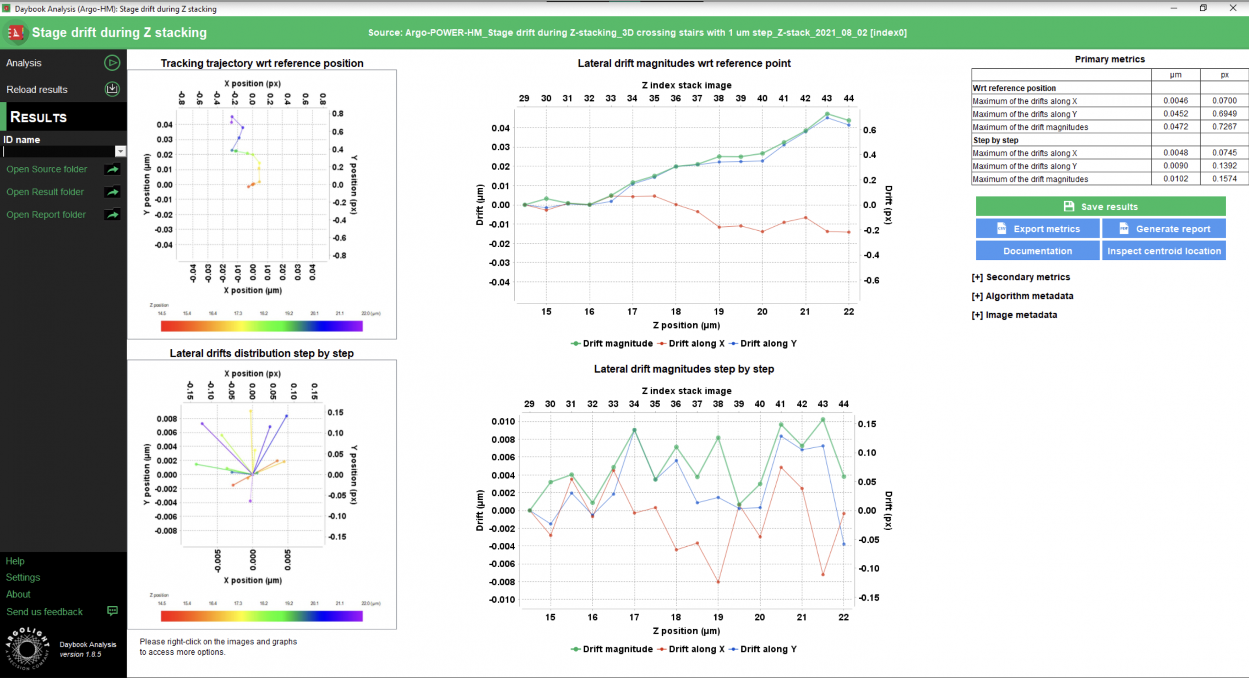The height and width of the screenshot is (678, 1249).
Task: Expand the Secondary metrics section
Action: tap(1021, 277)
